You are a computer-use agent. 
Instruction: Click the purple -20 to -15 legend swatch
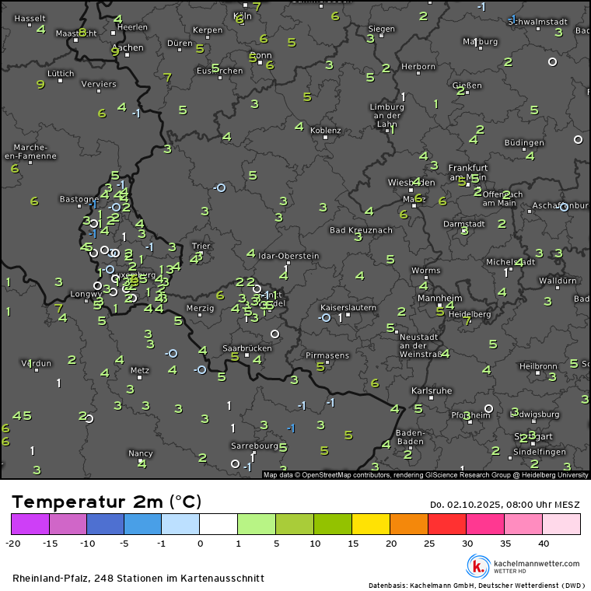tap(30, 524)
